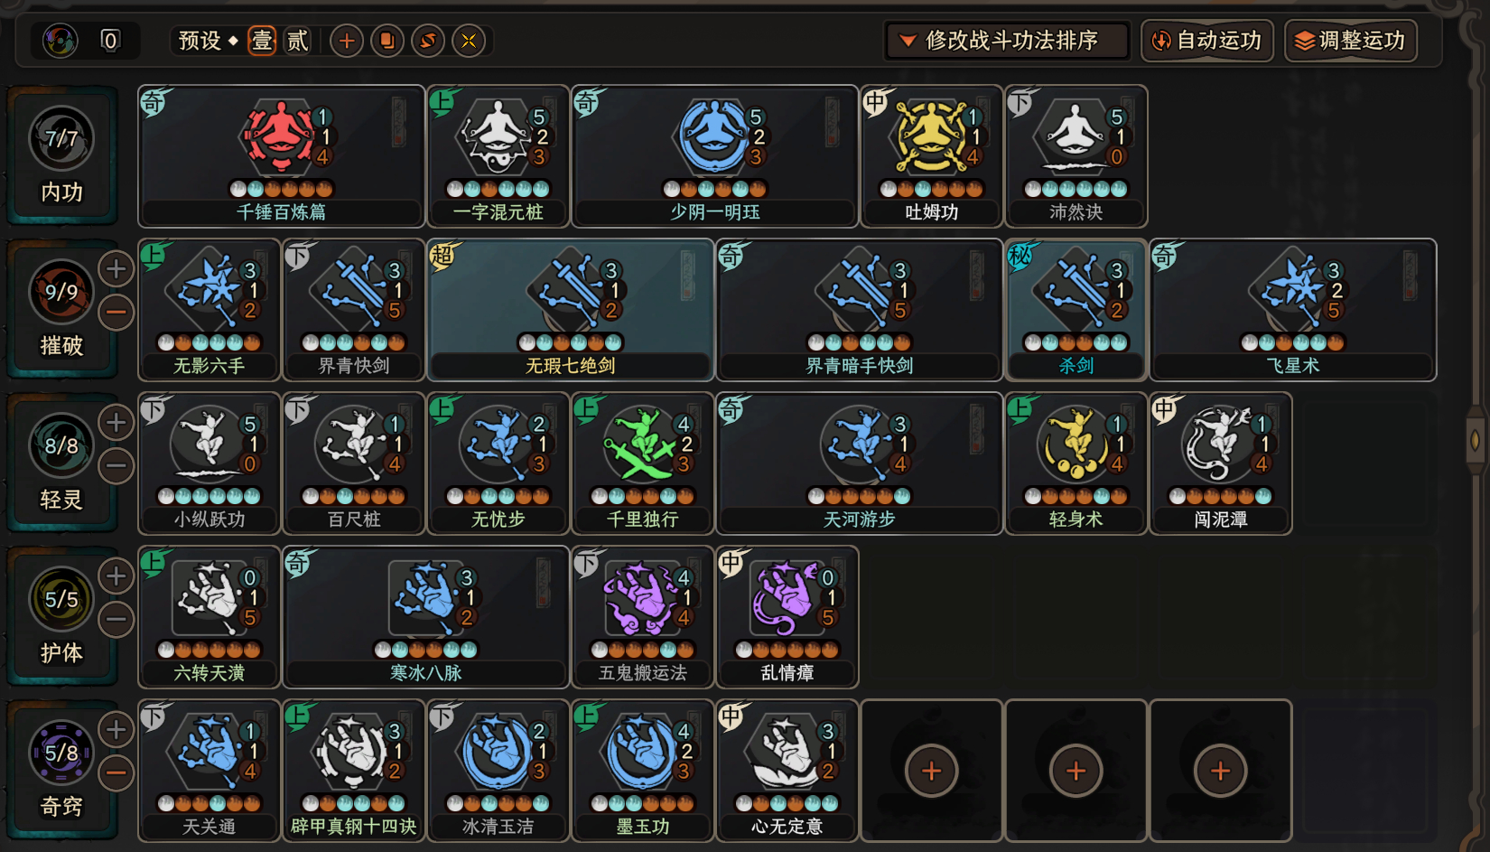Click the 自动运功 button

(x=1207, y=41)
